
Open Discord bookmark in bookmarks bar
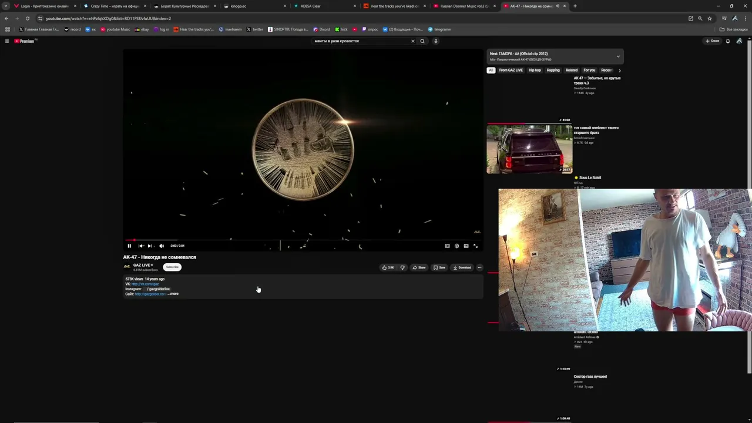(321, 29)
